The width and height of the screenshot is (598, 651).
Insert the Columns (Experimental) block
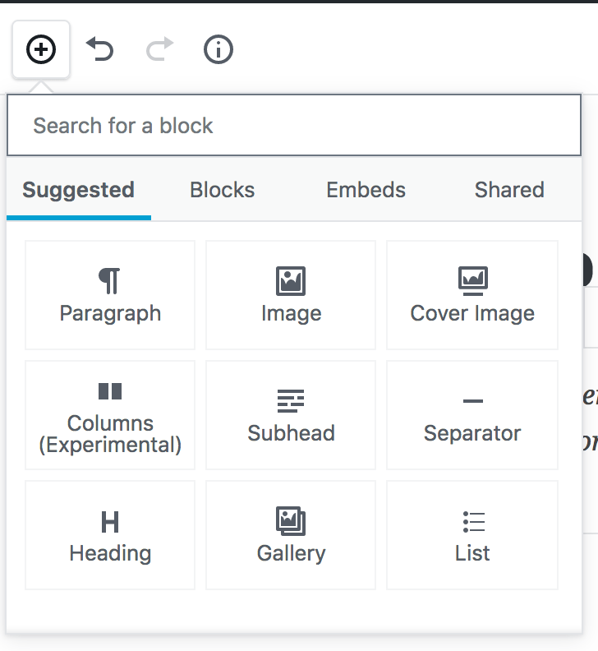tap(110, 415)
